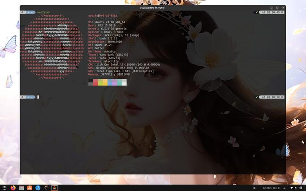Maximize the Alacritty terminal window
This screenshot has width=306, height=191.
pos(277,8)
